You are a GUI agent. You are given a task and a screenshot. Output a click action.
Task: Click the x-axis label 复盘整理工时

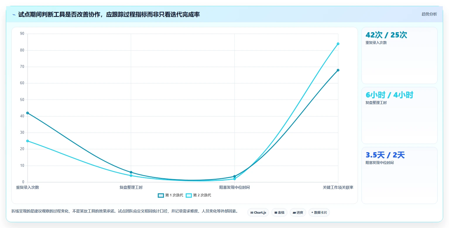click(x=131, y=187)
